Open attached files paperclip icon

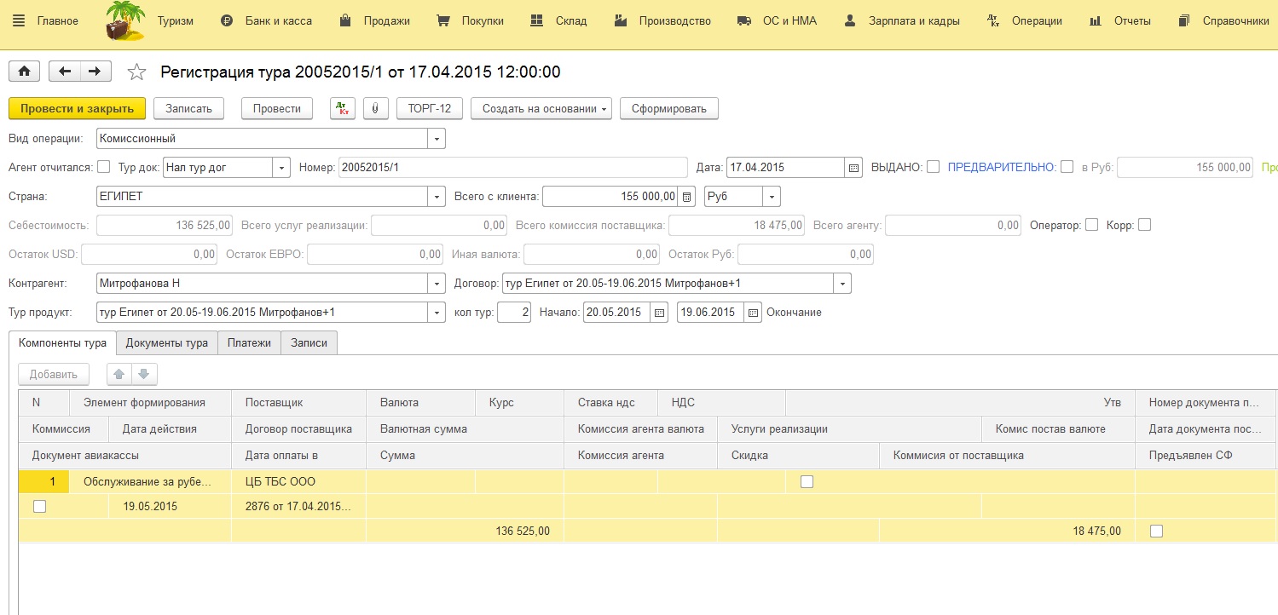click(375, 109)
